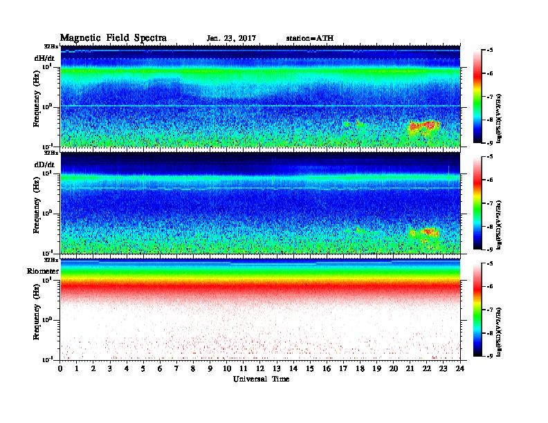Click the Riometer panel color bar

tap(477, 310)
